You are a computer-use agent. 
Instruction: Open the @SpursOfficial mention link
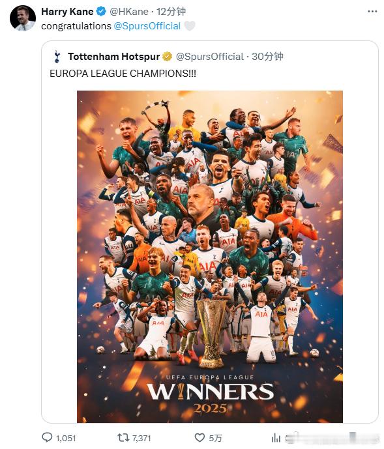[x=147, y=26]
